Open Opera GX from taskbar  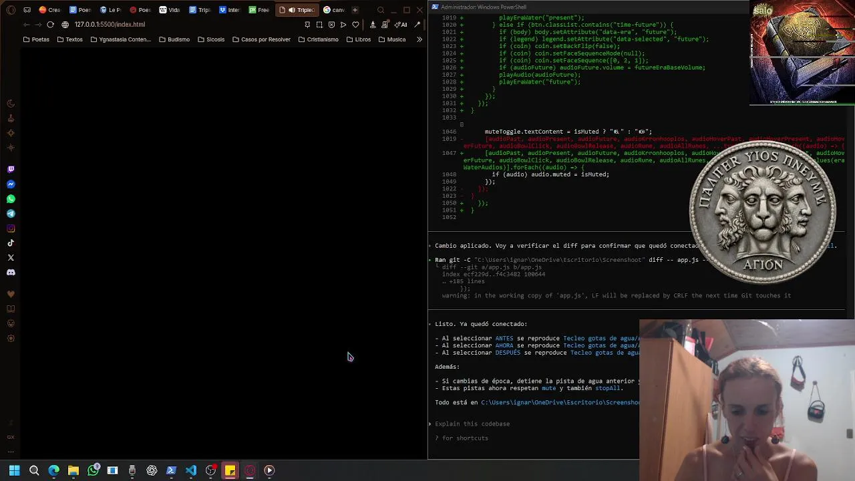tap(250, 470)
